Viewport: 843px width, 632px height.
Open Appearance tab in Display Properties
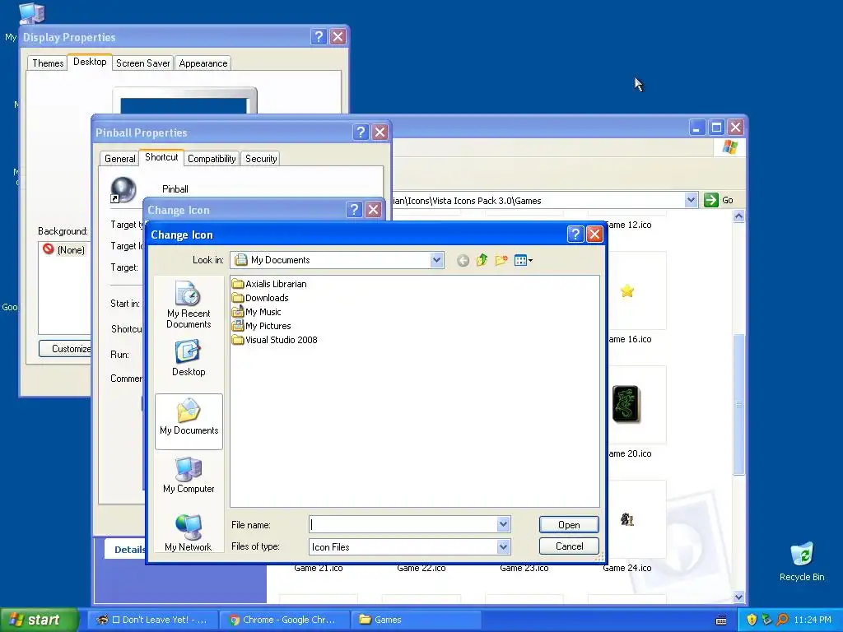pos(203,63)
